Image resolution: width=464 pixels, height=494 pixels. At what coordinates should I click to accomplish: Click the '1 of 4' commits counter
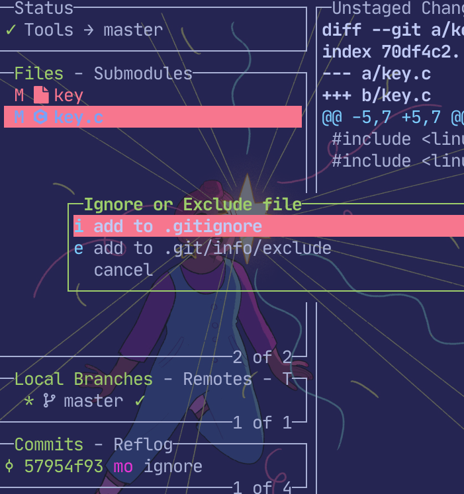pos(262,487)
